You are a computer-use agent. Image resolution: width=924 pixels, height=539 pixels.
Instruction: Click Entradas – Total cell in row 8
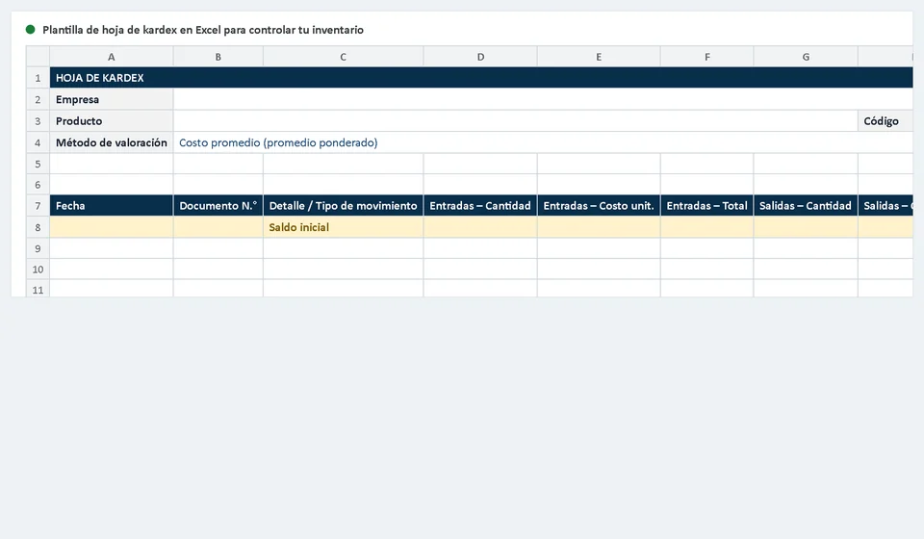coord(707,227)
